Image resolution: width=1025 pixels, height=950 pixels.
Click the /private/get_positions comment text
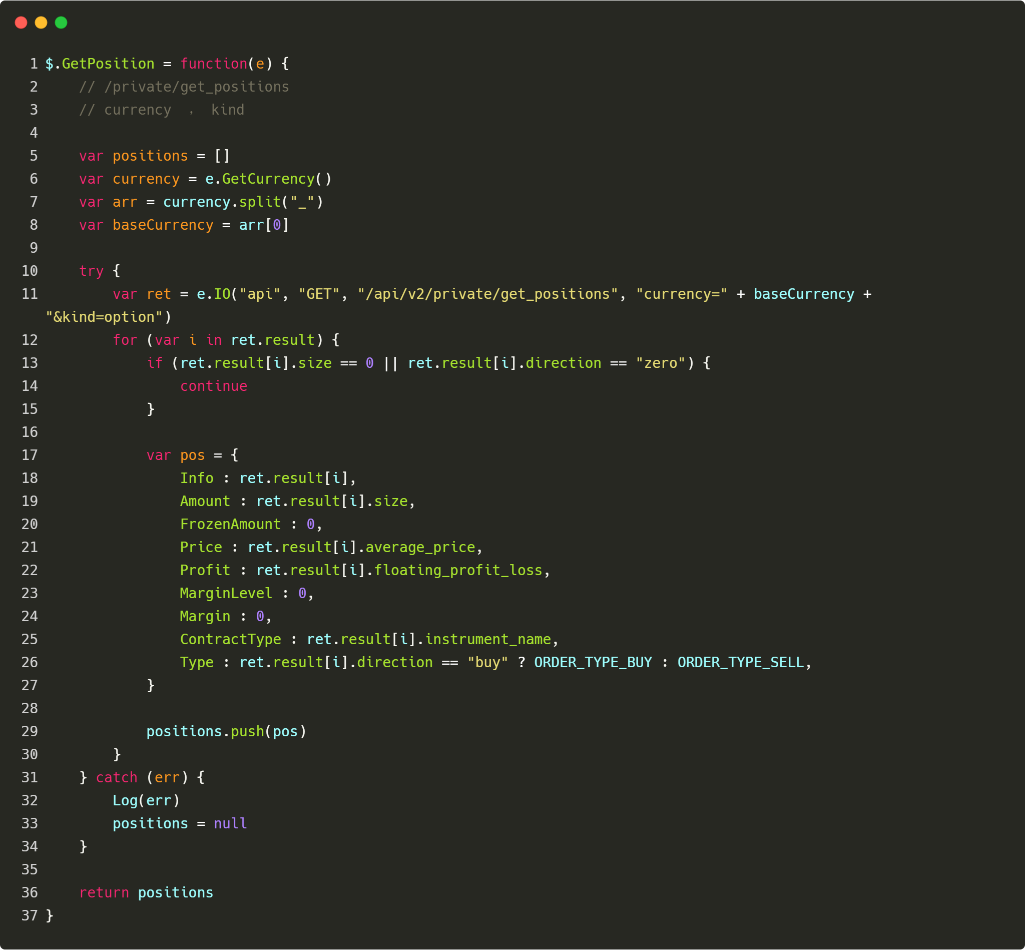click(x=196, y=87)
